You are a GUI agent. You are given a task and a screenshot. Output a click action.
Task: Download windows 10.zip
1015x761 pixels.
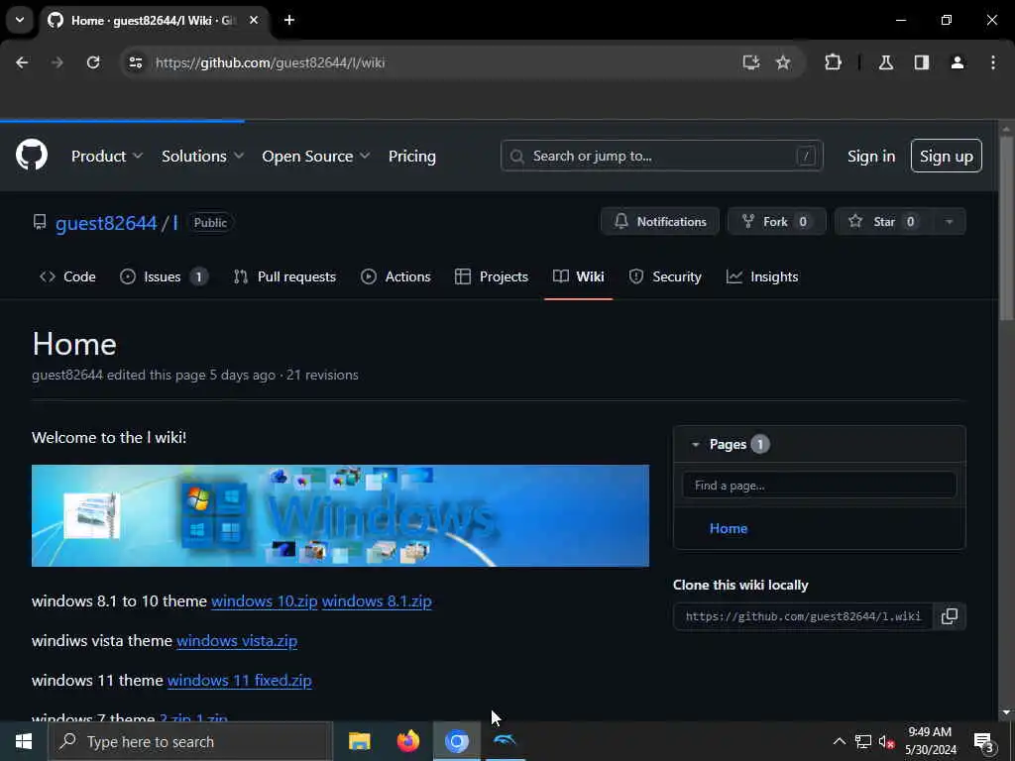[x=264, y=601]
